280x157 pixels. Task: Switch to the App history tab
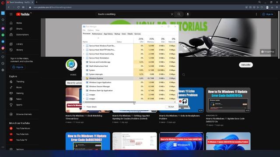pyautogui.click(x=108, y=34)
